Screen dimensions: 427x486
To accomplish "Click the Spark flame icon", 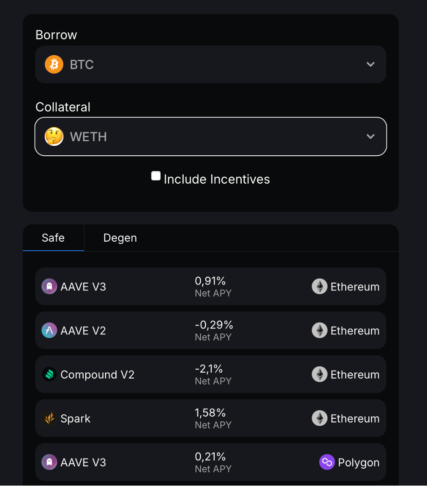I will coord(49,418).
